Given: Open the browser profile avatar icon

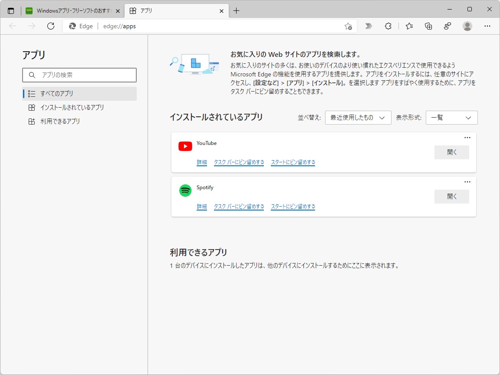Looking at the screenshot, I should [467, 26].
